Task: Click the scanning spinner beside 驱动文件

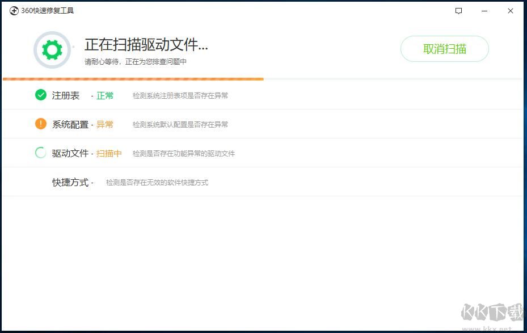Action: click(x=40, y=153)
